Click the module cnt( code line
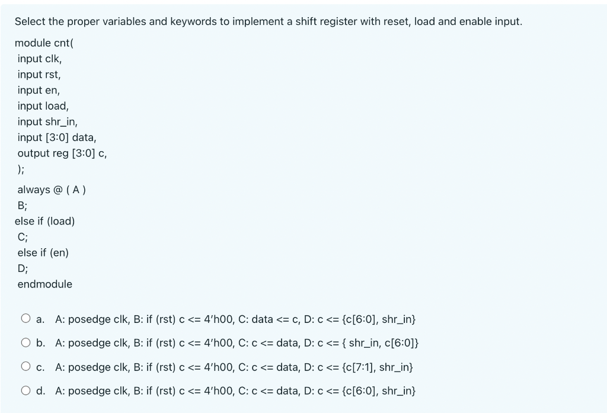 [x=43, y=43]
